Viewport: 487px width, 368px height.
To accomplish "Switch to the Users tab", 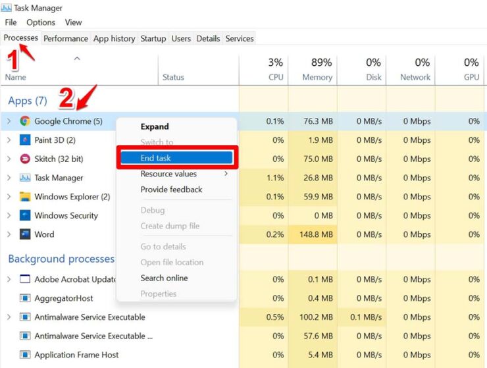I will point(181,39).
